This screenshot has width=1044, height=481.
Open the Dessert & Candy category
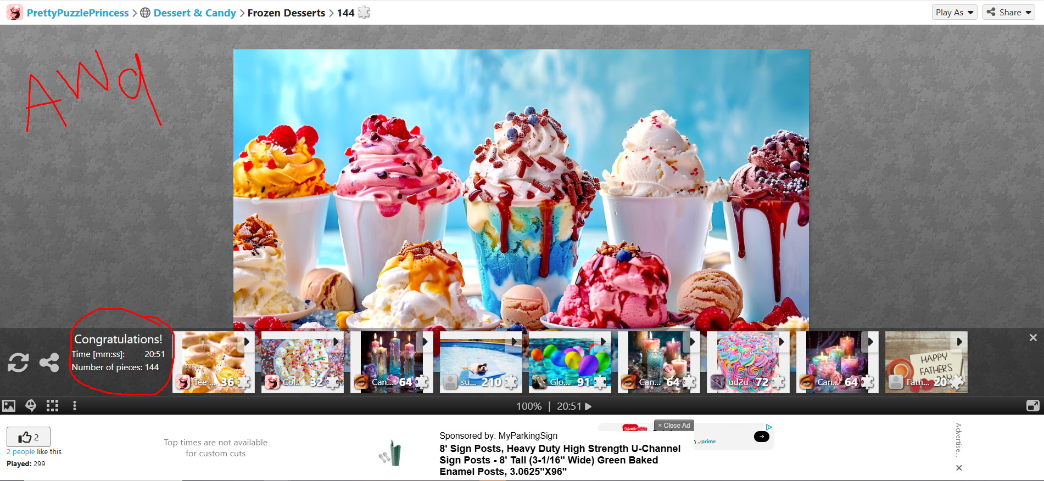tap(194, 13)
